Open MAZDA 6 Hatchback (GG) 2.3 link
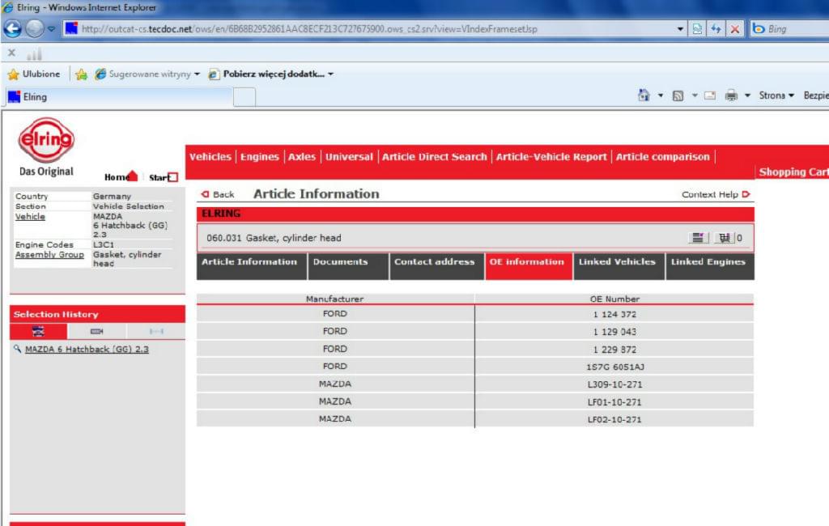Screen dimensions: 829x526 pyautogui.click(x=87, y=349)
